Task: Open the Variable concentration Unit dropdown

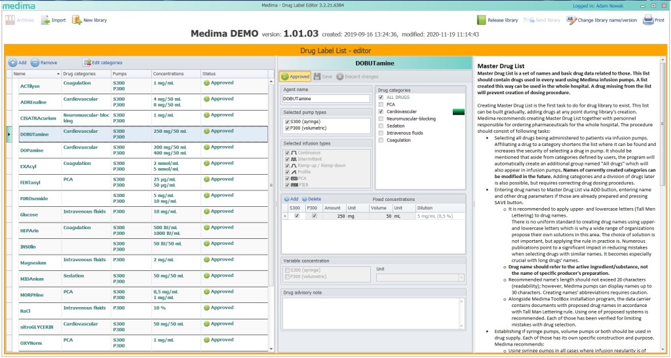Action: (461, 277)
